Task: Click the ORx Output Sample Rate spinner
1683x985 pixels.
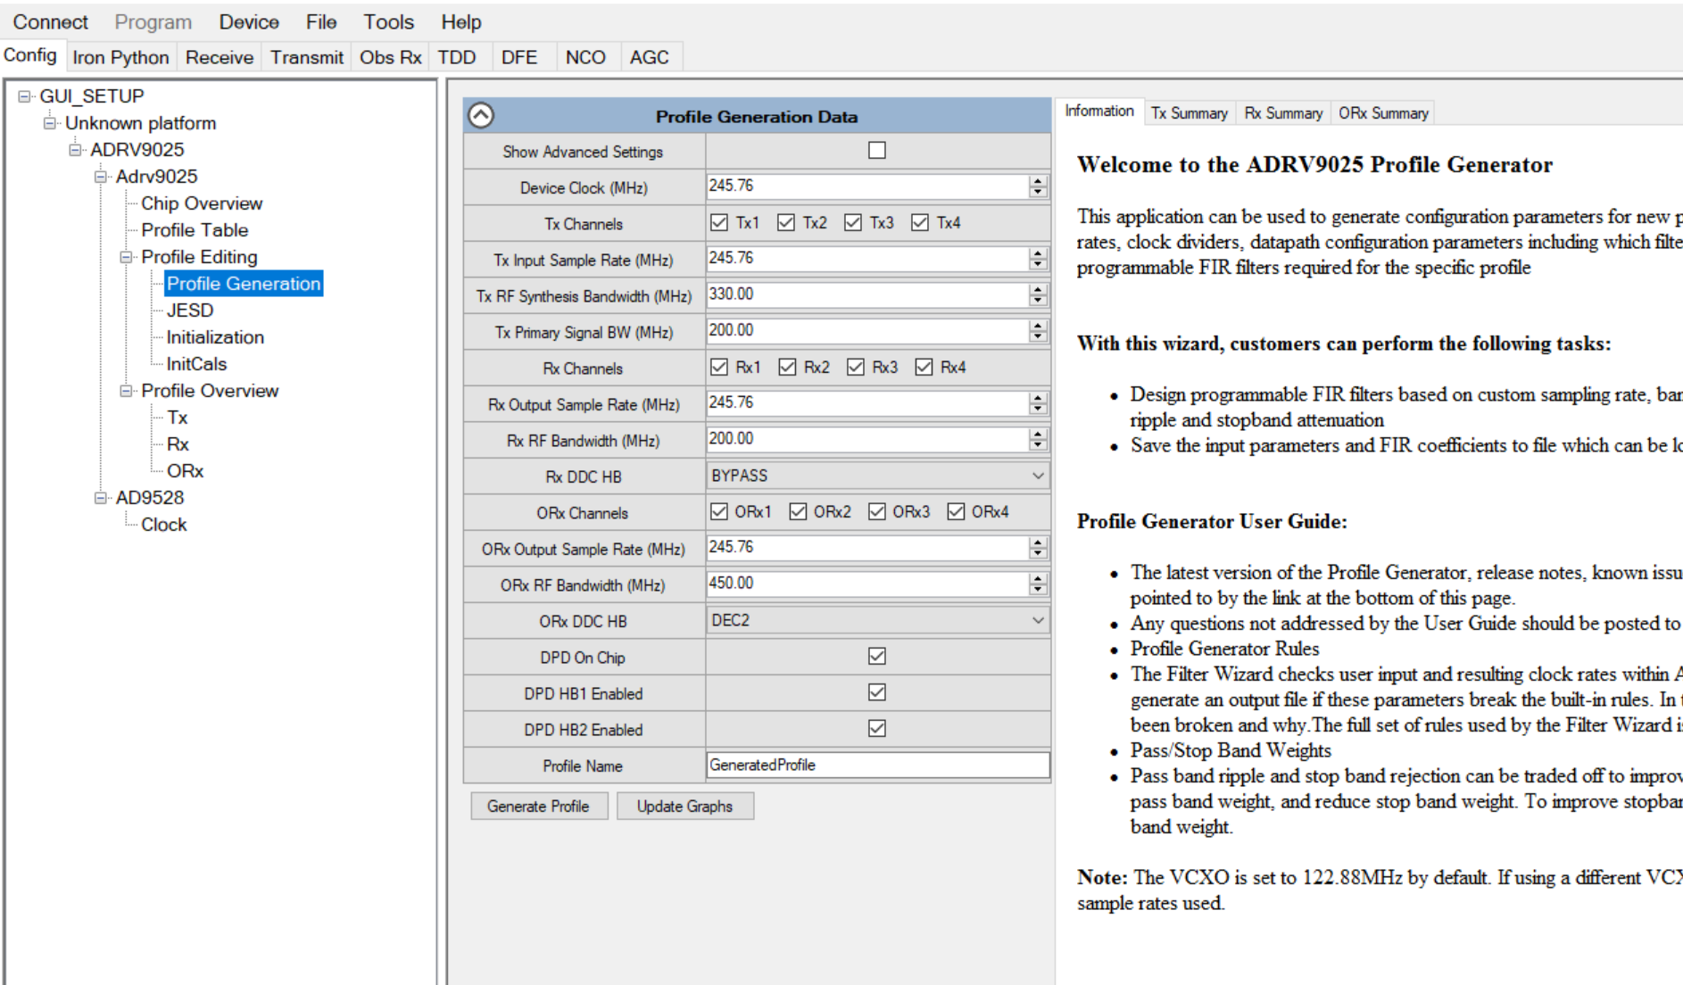Action: 1037,548
